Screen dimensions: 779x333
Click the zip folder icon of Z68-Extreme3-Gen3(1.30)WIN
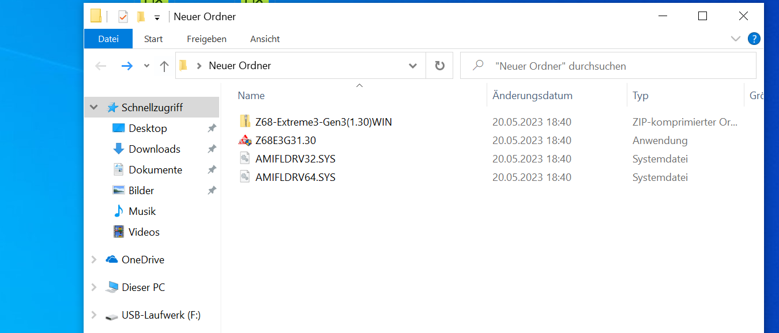click(x=245, y=122)
